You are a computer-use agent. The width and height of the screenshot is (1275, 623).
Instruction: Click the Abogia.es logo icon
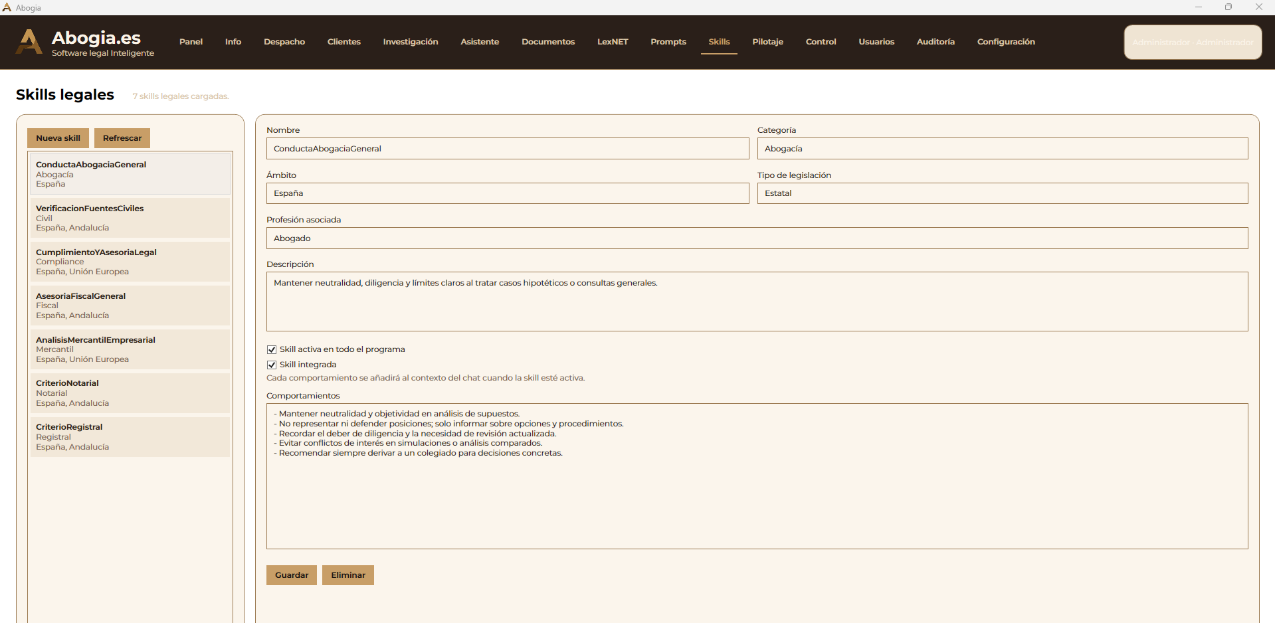(29, 42)
